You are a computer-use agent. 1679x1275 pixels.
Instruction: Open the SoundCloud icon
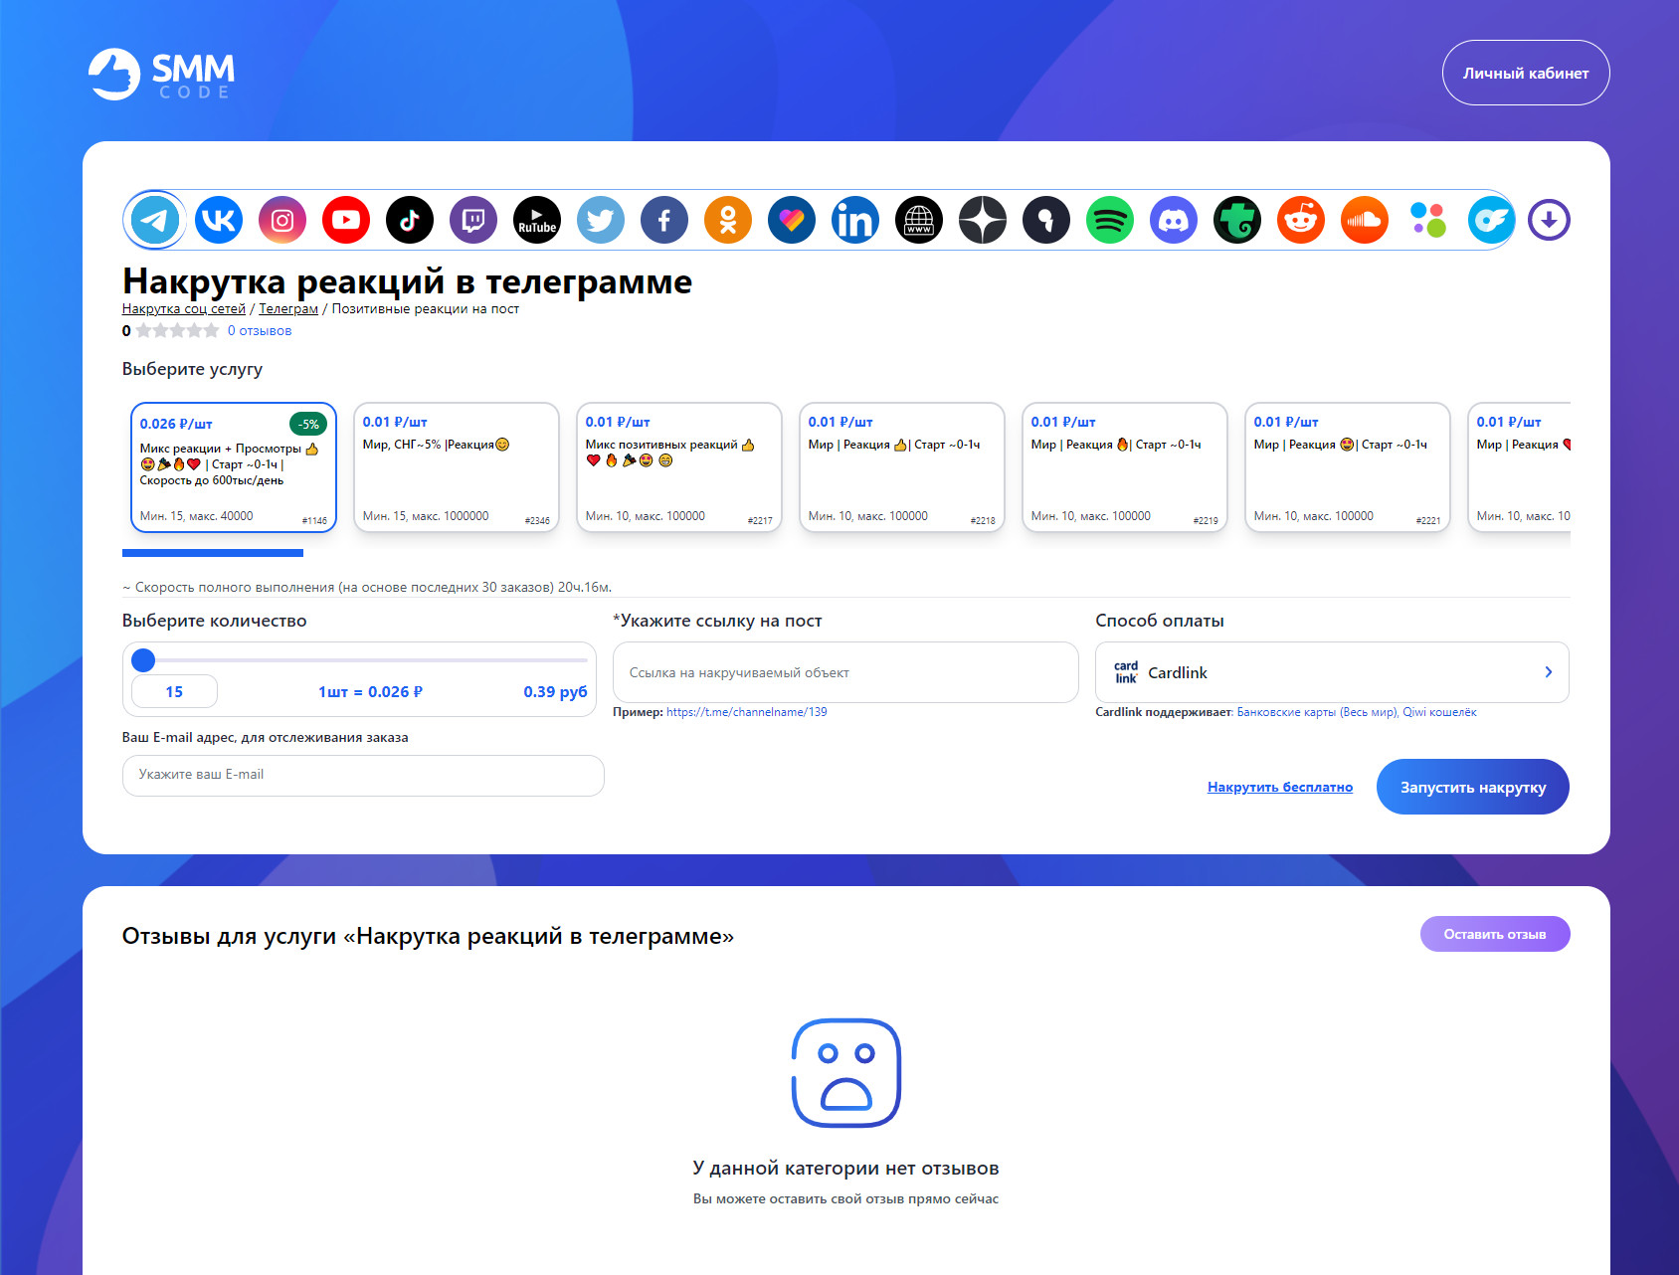tap(1365, 220)
